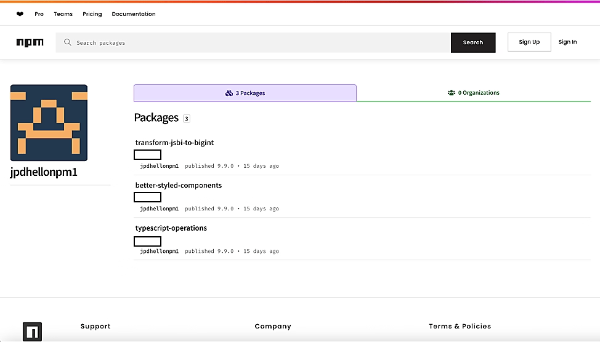Click the Support footer heading
Screen dimensions: 600x342
pyautogui.click(x=95, y=326)
